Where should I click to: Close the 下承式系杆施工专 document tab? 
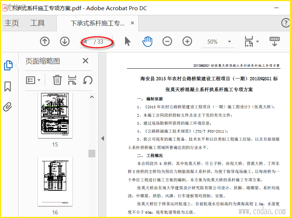tap(132, 23)
